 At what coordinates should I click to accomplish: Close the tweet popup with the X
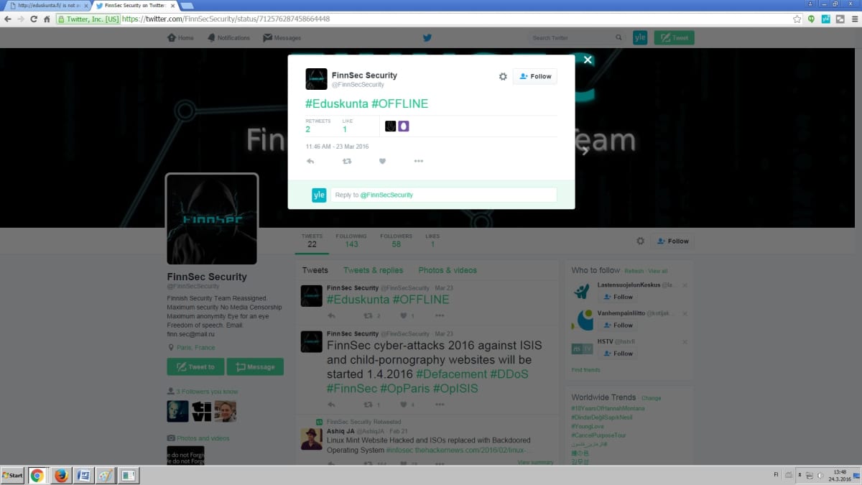click(x=588, y=60)
